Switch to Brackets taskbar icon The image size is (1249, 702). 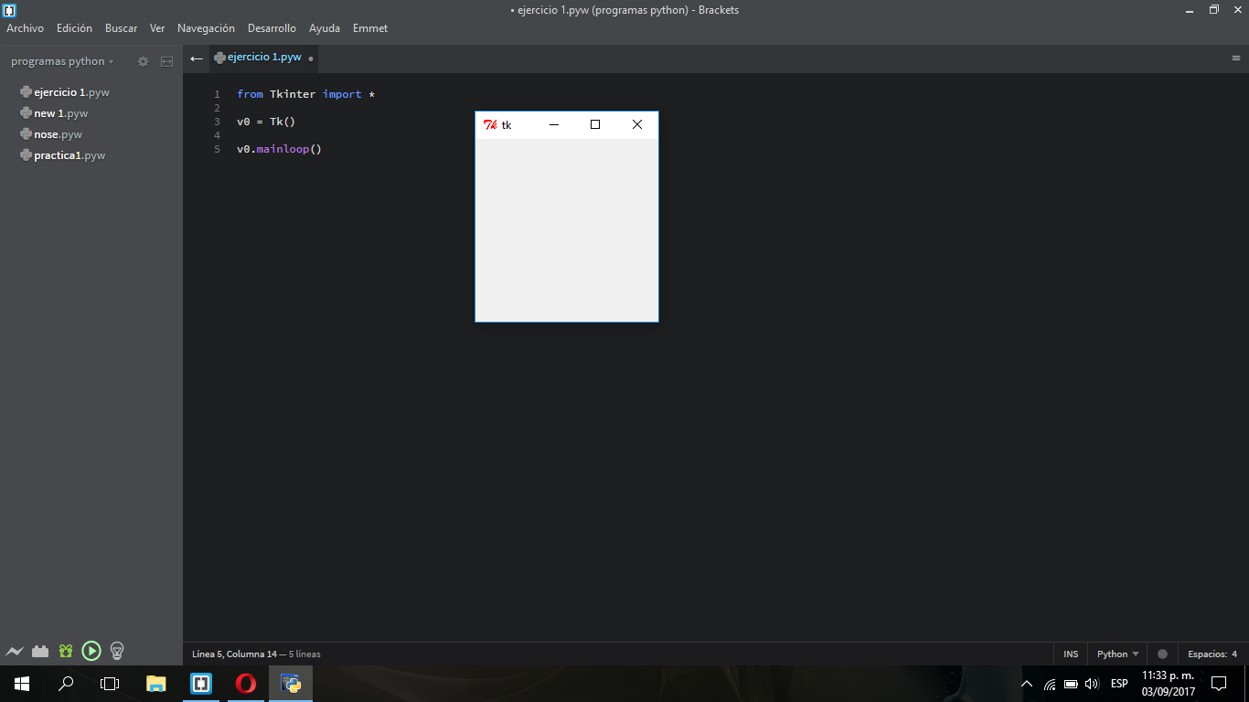tap(201, 684)
